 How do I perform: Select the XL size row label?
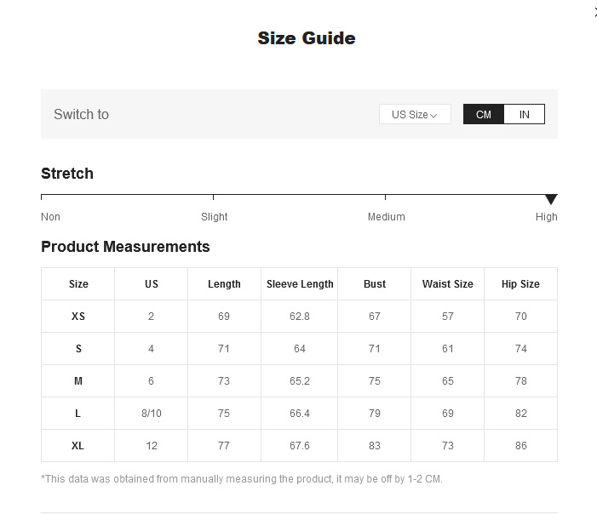(78, 446)
